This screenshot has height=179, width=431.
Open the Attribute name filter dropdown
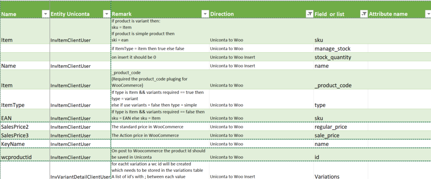426,14
